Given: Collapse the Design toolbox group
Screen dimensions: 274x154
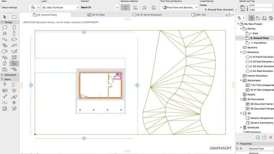Looking at the screenshot, I should point(2,22).
